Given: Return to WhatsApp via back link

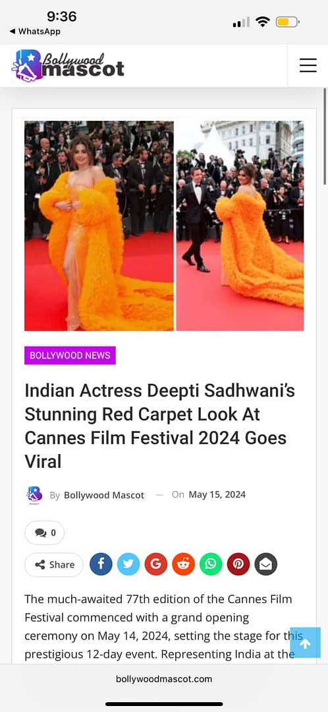Looking at the screenshot, I should coord(35,31).
